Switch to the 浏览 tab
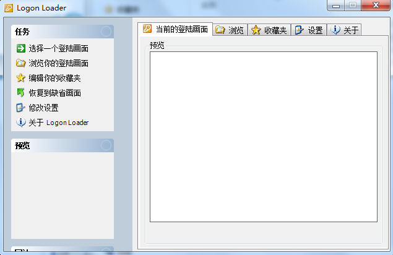This screenshot has width=393, height=255. coord(230,30)
